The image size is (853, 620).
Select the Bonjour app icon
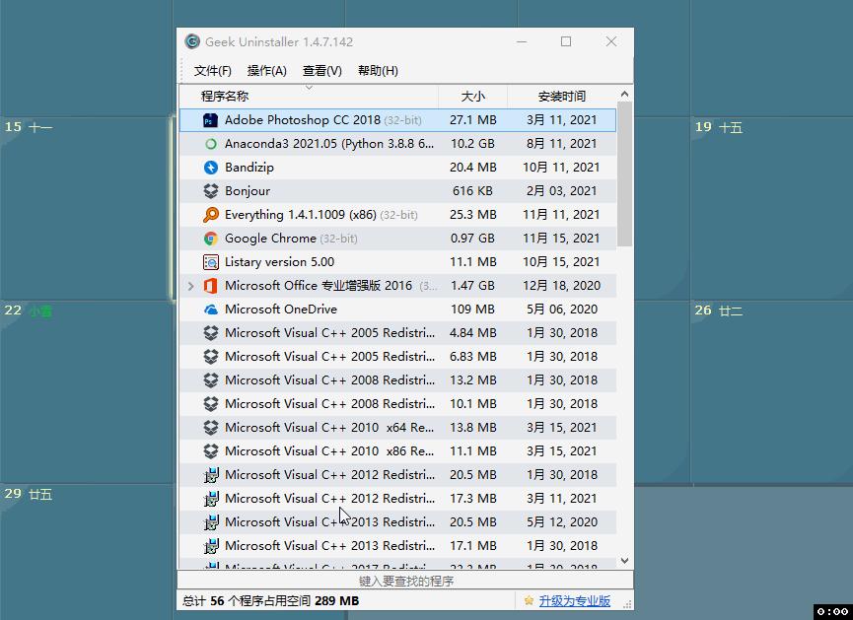coord(210,190)
